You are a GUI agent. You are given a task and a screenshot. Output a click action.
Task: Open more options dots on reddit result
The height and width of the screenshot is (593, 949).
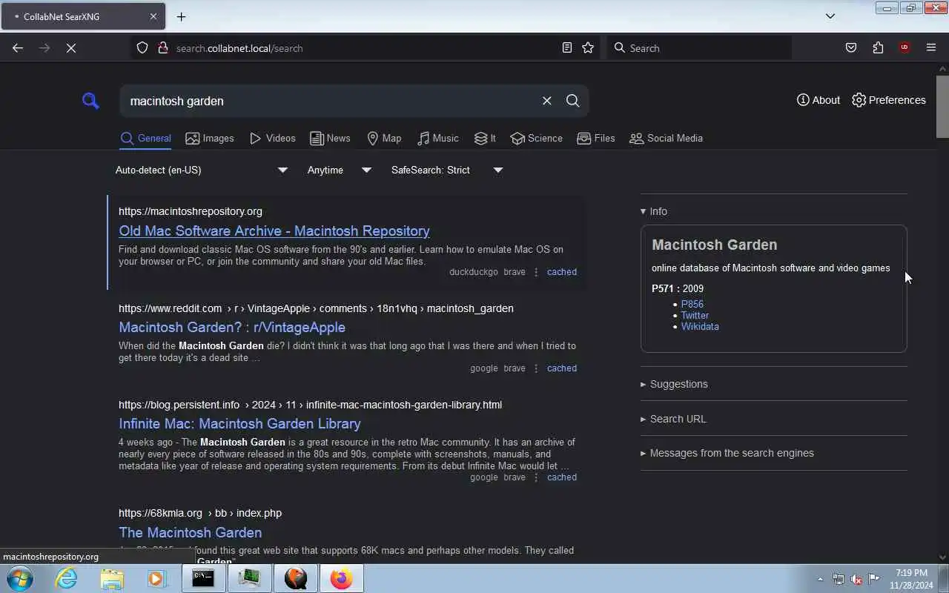pos(536,368)
